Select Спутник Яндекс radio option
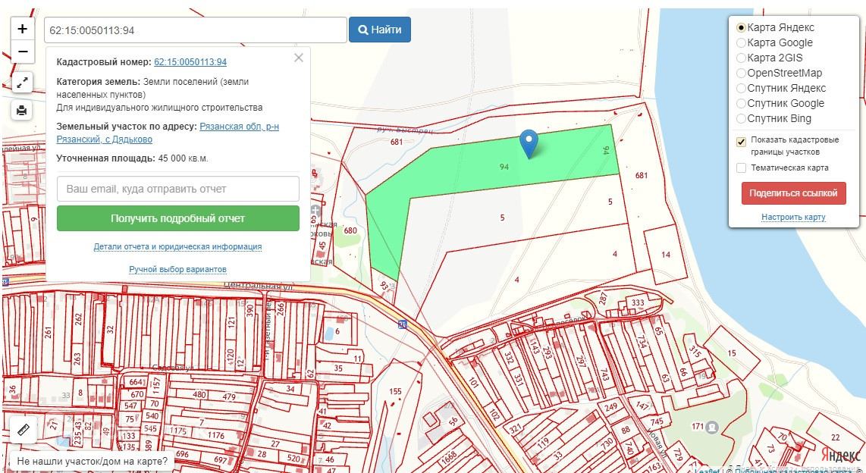The image size is (866, 473). pos(741,88)
